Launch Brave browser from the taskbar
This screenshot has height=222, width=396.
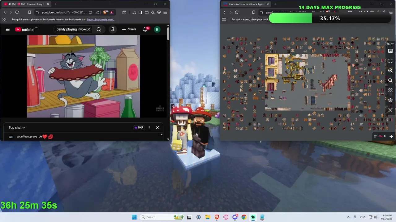tap(217, 217)
